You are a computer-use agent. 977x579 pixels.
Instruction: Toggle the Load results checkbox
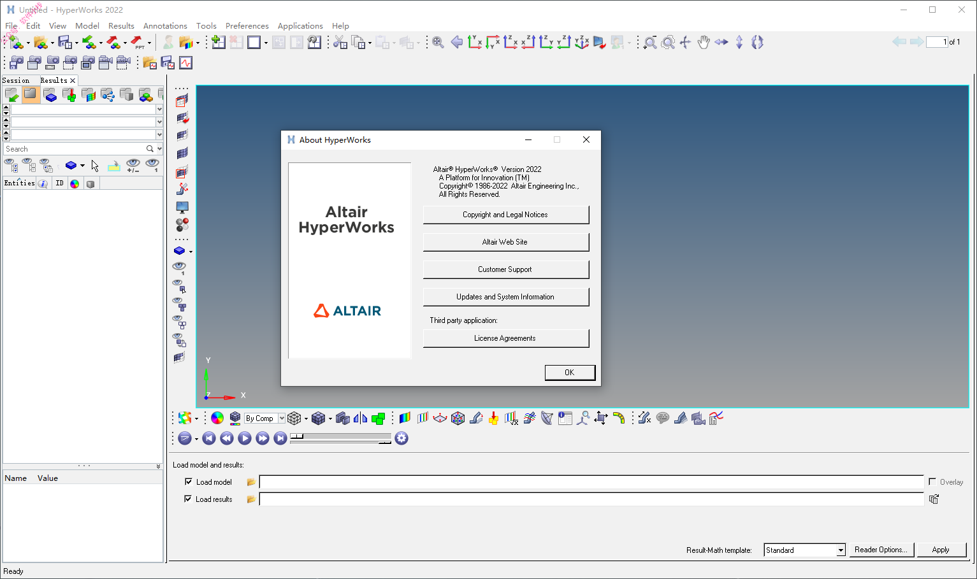tap(188, 499)
